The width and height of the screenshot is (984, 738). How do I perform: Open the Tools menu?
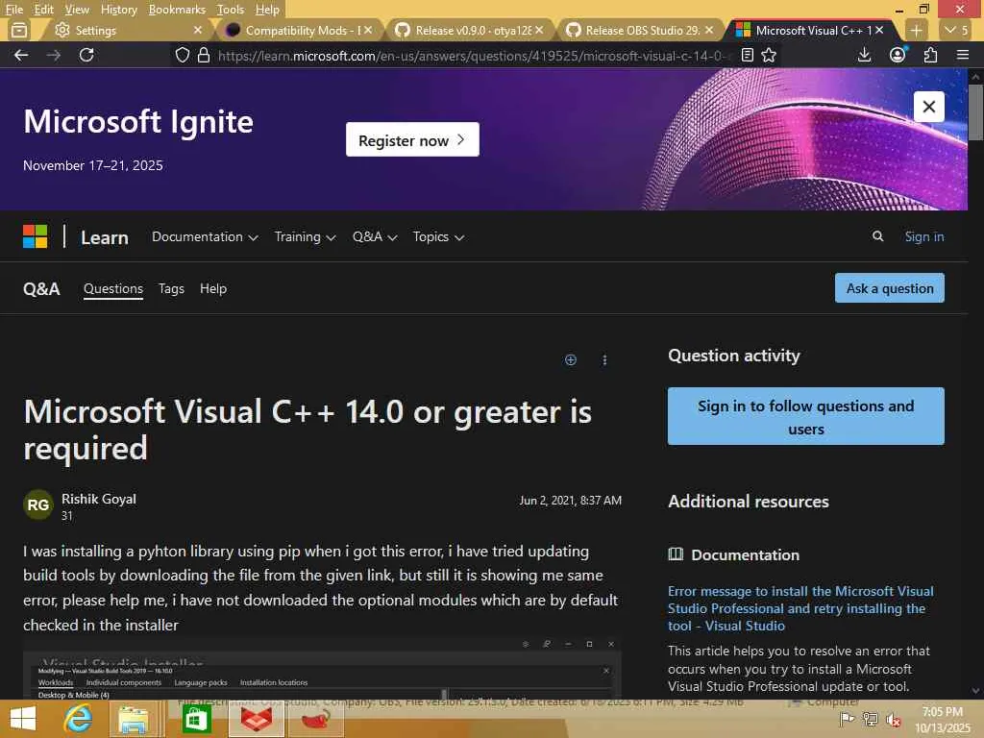(x=230, y=10)
